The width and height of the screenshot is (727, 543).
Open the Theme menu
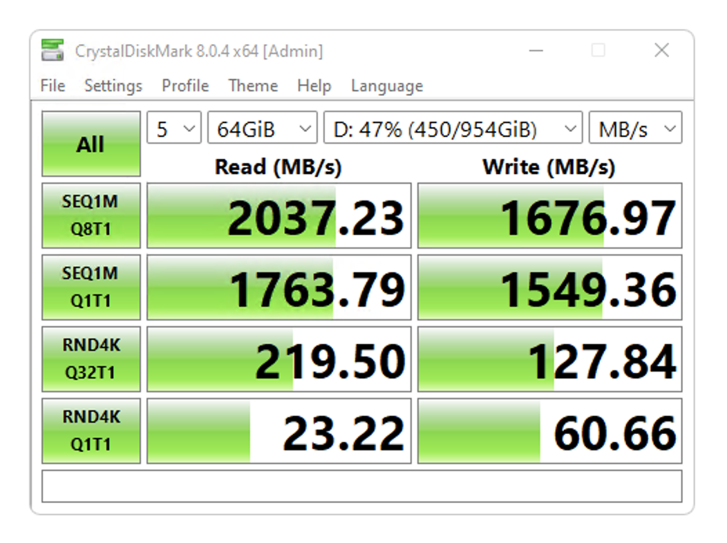253,86
